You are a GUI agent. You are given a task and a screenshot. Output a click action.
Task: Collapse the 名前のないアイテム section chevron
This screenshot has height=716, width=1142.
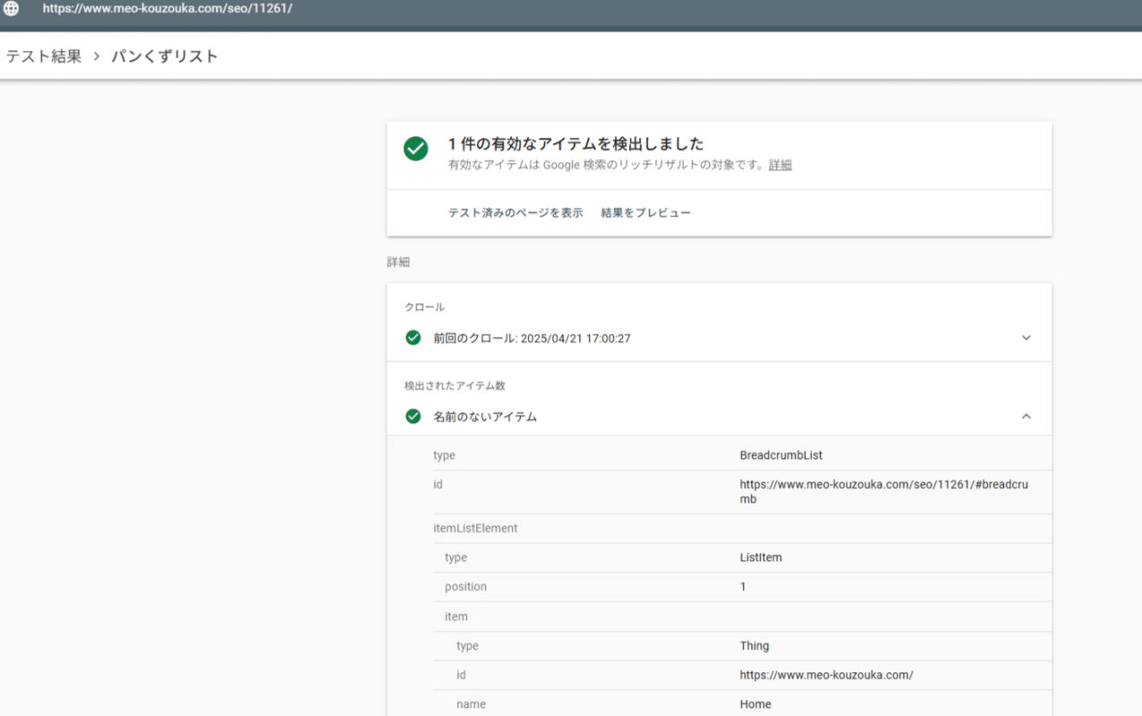click(x=1026, y=416)
